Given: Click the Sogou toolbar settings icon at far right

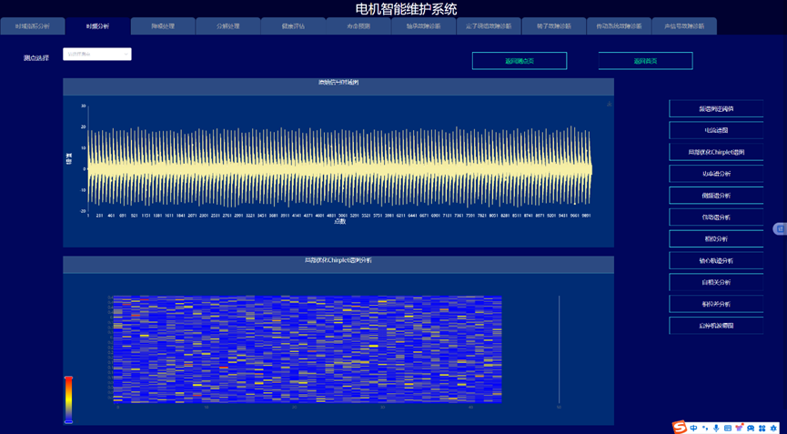Looking at the screenshot, I should click(774, 428).
